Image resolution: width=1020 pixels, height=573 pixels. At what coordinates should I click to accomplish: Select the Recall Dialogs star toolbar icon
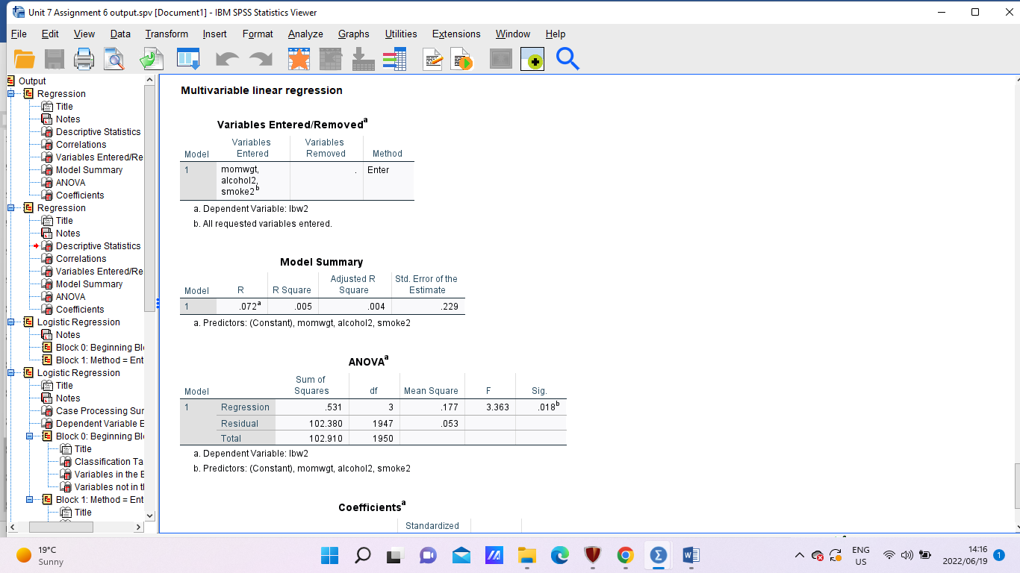point(299,58)
